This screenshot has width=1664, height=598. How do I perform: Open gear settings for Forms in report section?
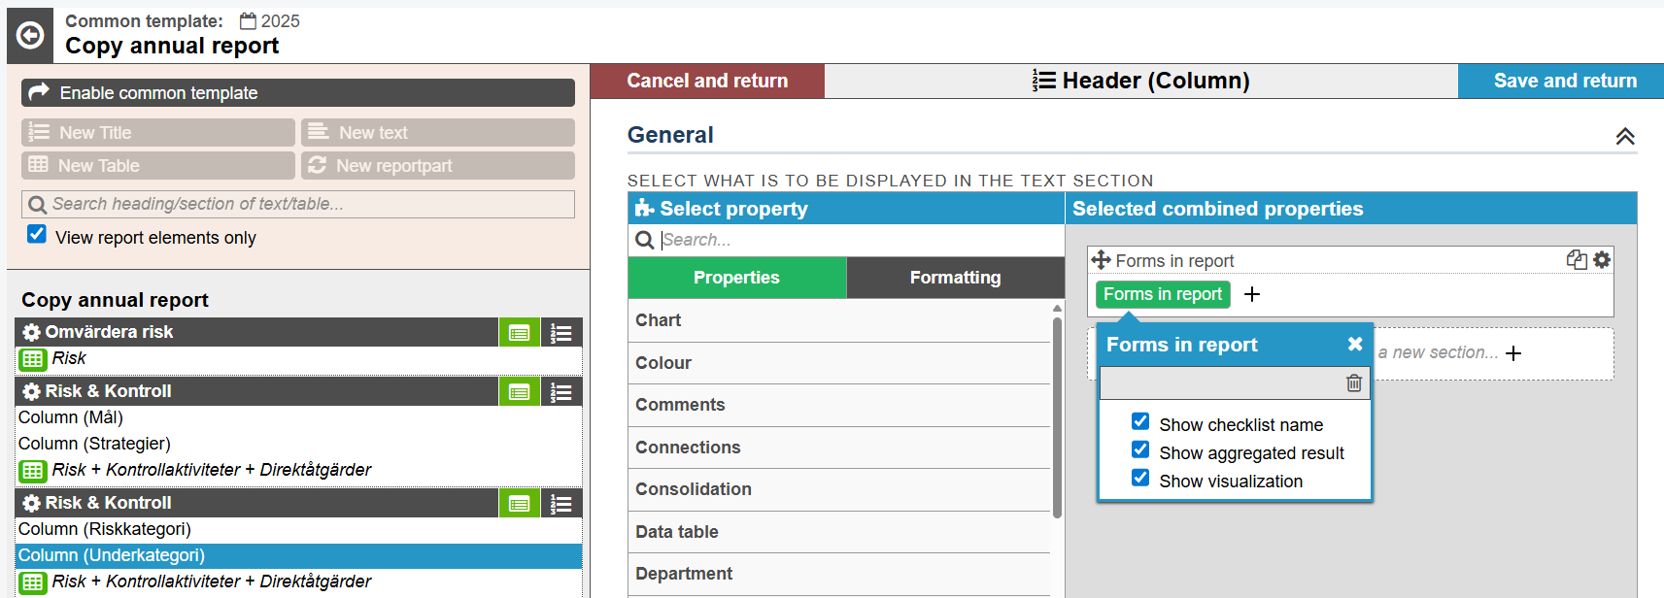coord(1602,260)
